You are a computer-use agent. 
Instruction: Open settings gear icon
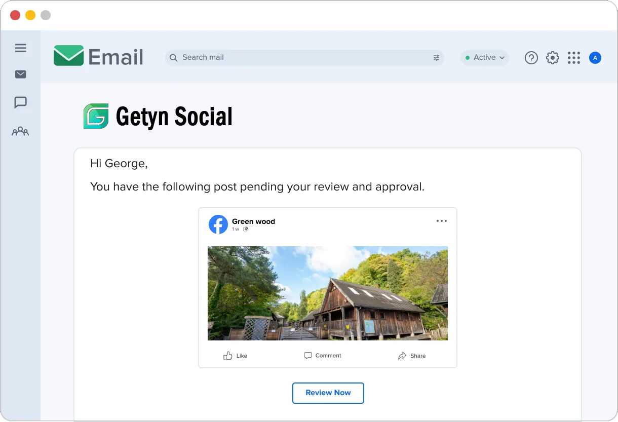tap(553, 58)
